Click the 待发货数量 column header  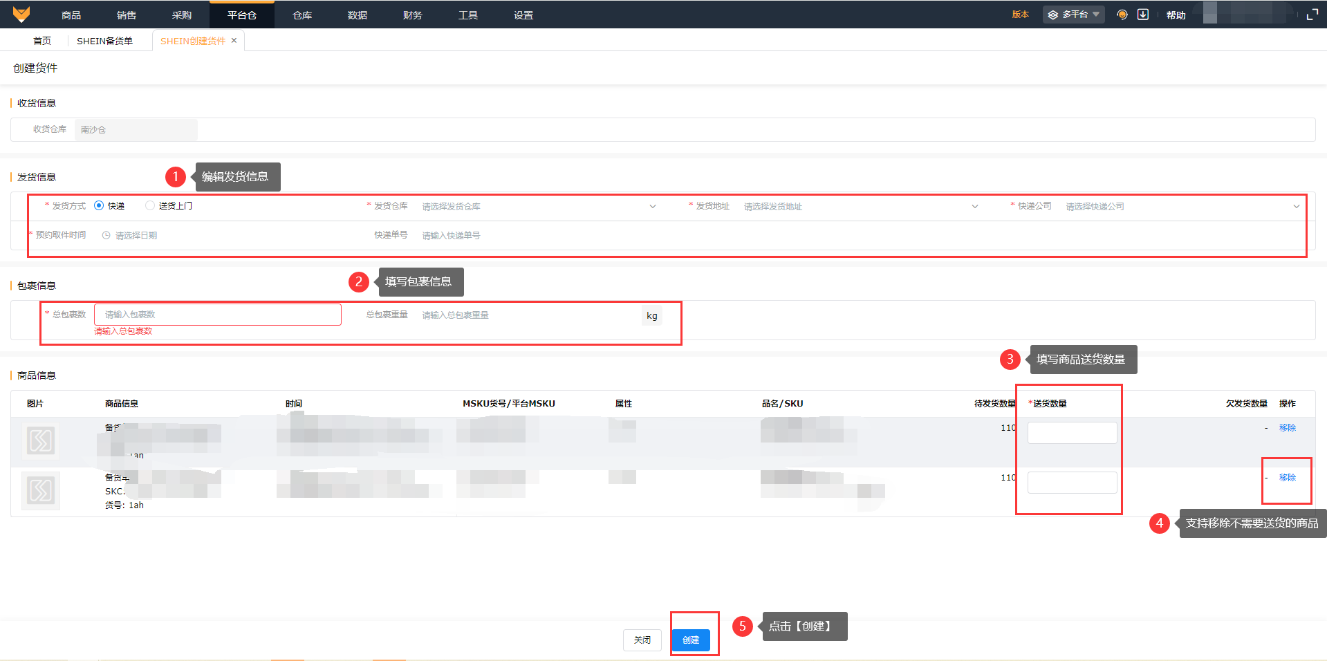tap(995, 404)
